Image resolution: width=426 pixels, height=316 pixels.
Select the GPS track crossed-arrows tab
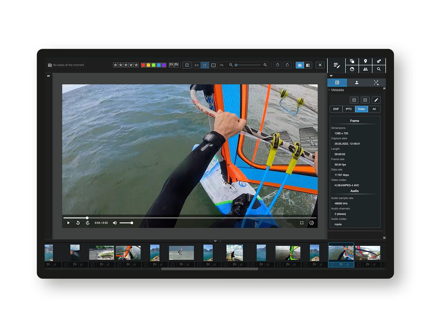(x=376, y=83)
